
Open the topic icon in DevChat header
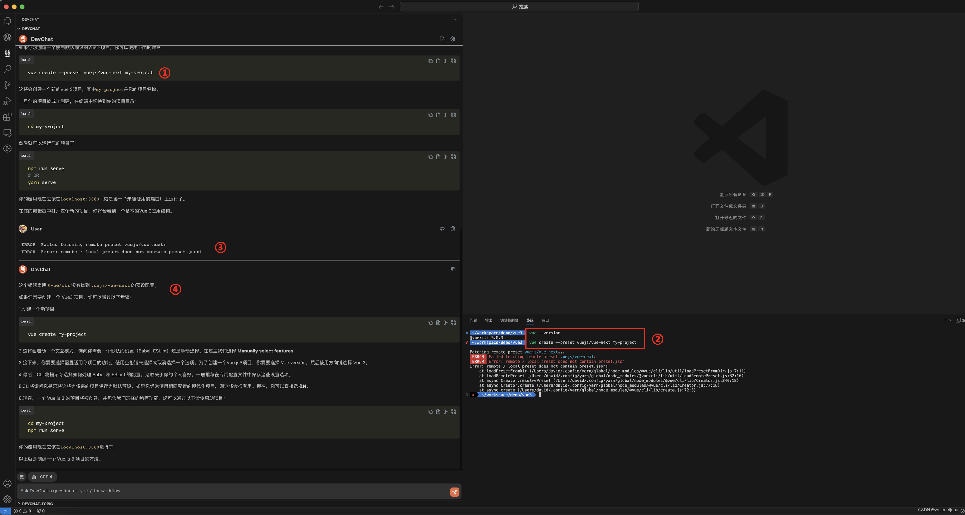[x=442, y=39]
